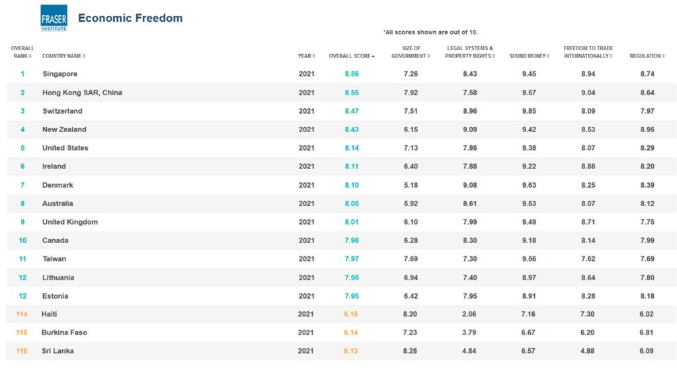Click Sound Money sort arrows icon
This screenshot has height=382, width=677.
[x=548, y=56]
